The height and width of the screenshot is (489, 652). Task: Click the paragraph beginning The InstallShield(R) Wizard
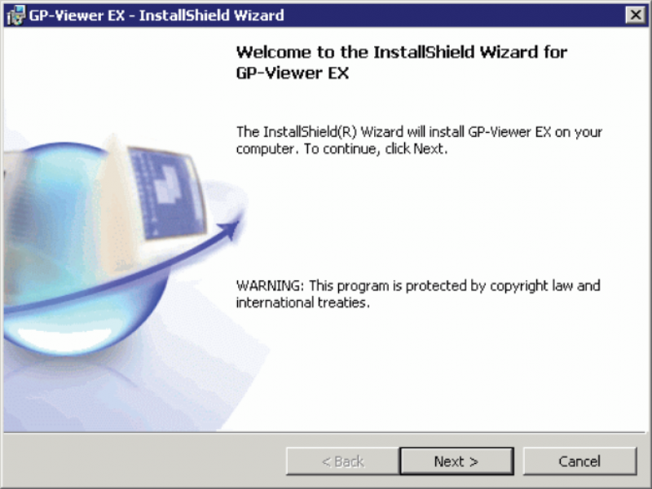[x=419, y=140]
